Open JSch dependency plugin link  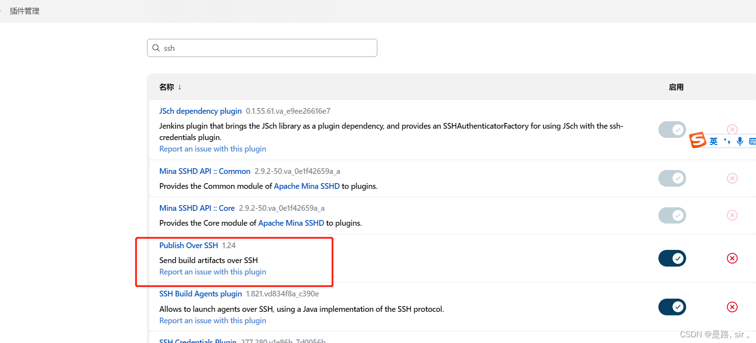point(200,111)
